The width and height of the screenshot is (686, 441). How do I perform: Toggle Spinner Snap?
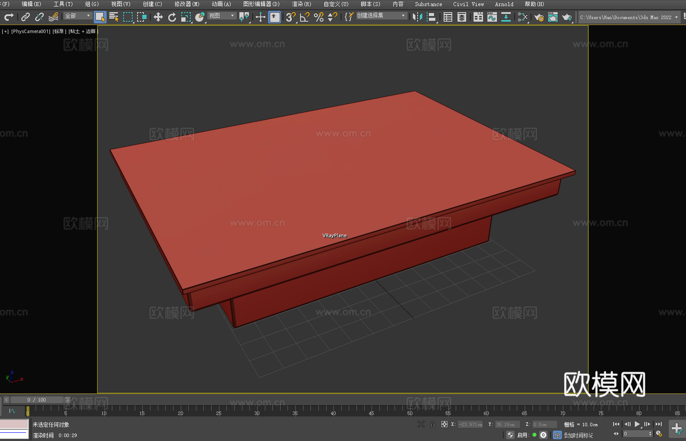coord(333,17)
